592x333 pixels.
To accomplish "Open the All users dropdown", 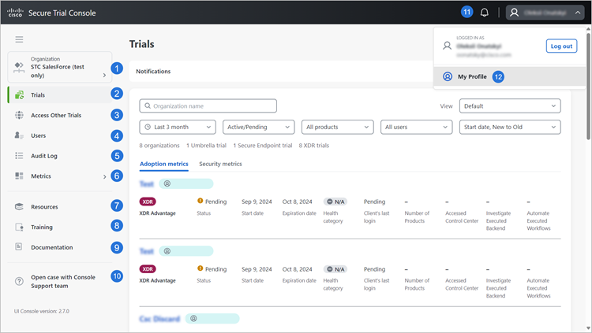I will point(417,127).
